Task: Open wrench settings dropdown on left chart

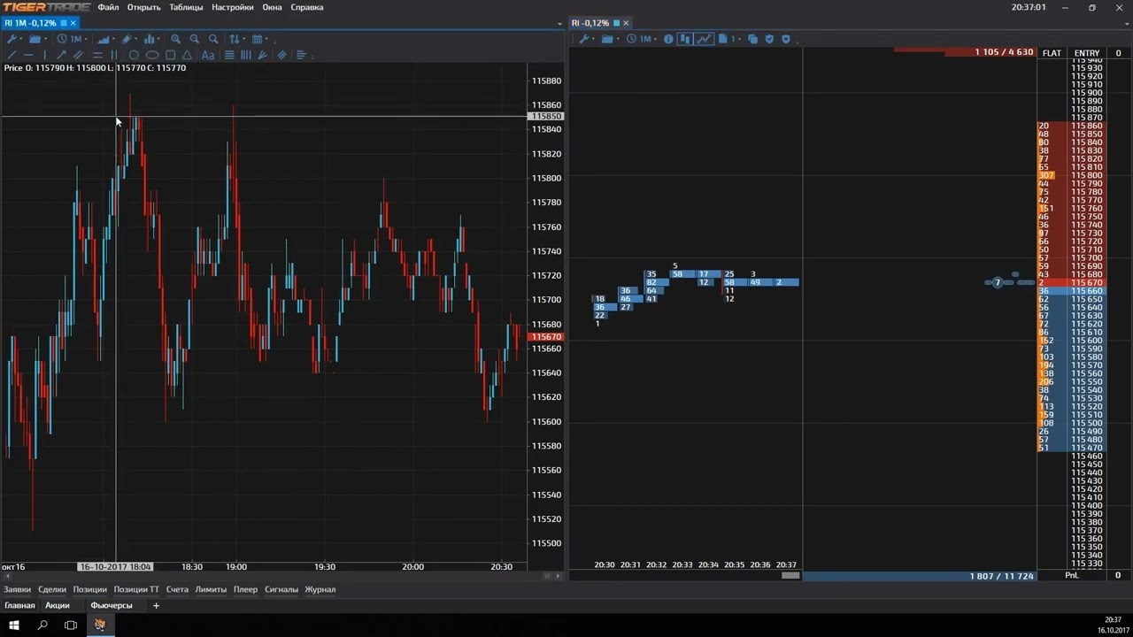Action: coord(15,39)
